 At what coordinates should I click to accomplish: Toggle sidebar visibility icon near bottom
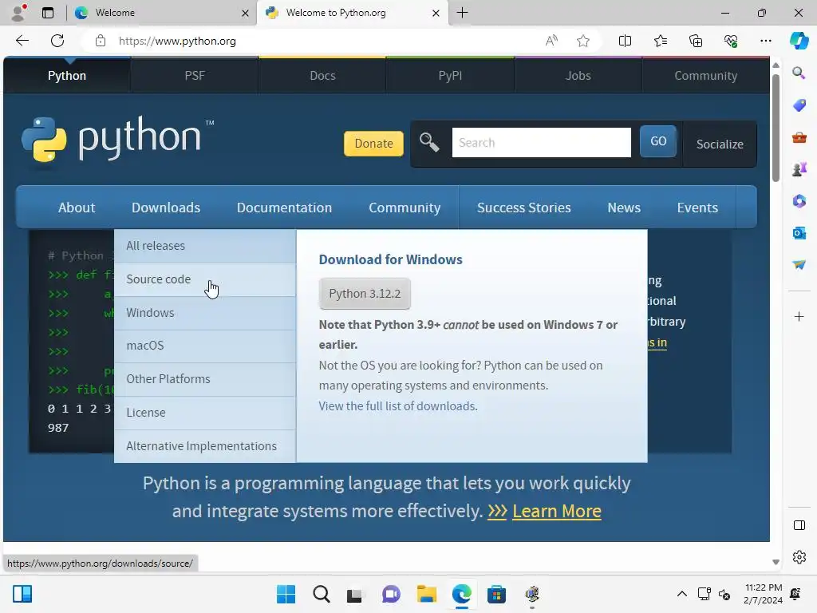[x=799, y=525]
